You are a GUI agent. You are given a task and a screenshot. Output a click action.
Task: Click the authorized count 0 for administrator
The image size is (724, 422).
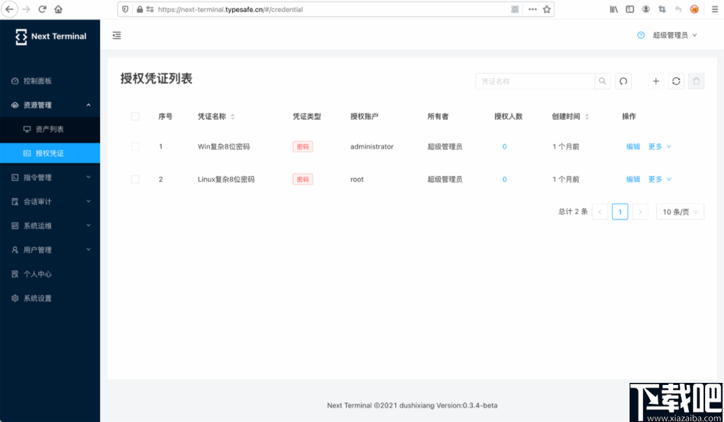point(504,147)
